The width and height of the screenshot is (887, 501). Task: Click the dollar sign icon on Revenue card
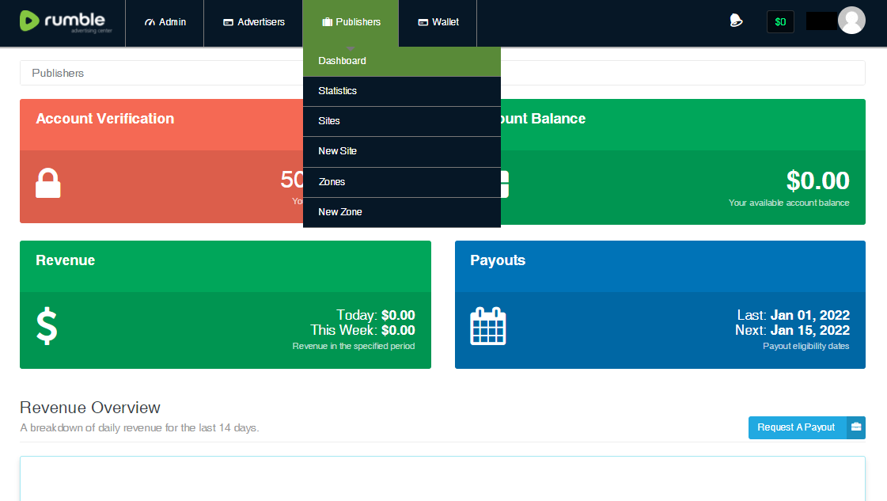tap(46, 325)
